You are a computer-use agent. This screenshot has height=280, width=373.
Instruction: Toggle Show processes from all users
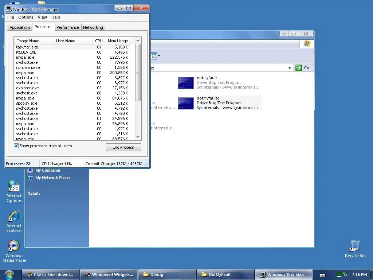[x=16, y=146]
